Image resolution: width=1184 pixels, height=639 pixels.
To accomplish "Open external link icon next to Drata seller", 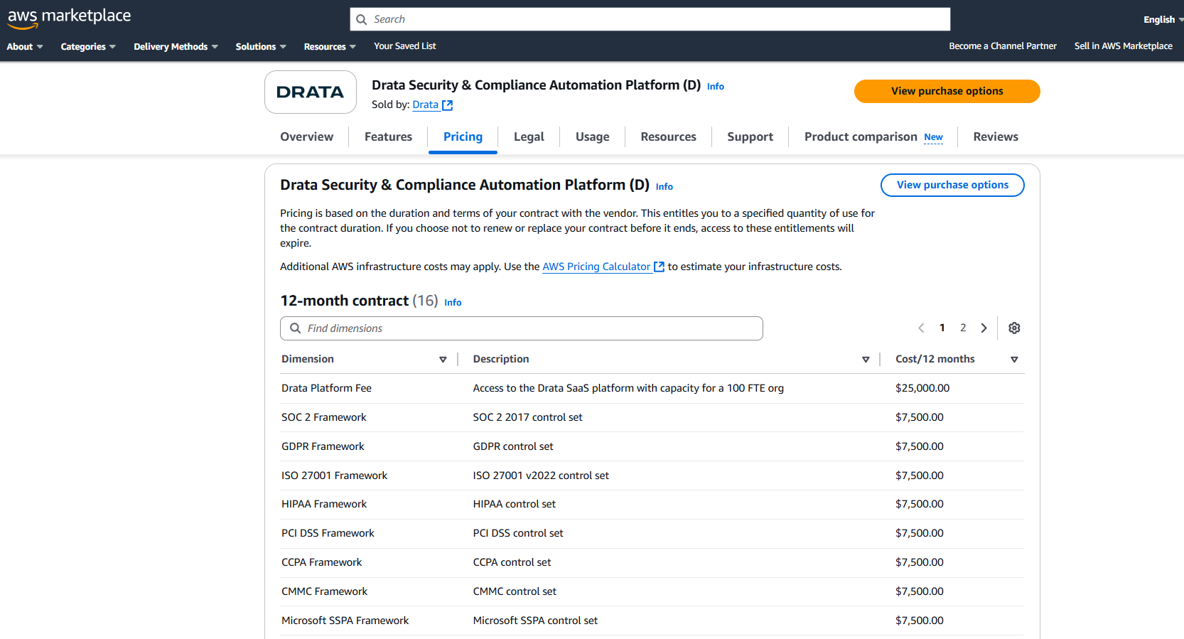I will click(447, 105).
